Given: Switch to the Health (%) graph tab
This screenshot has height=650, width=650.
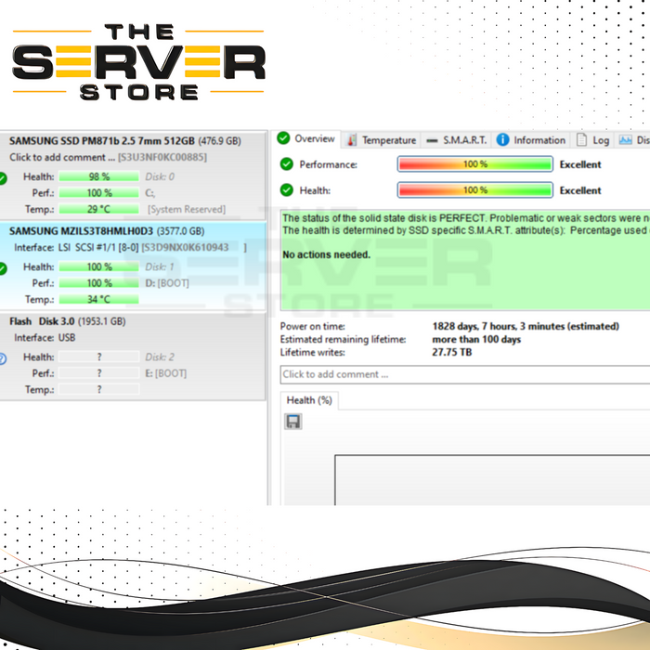Looking at the screenshot, I should pos(309,400).
